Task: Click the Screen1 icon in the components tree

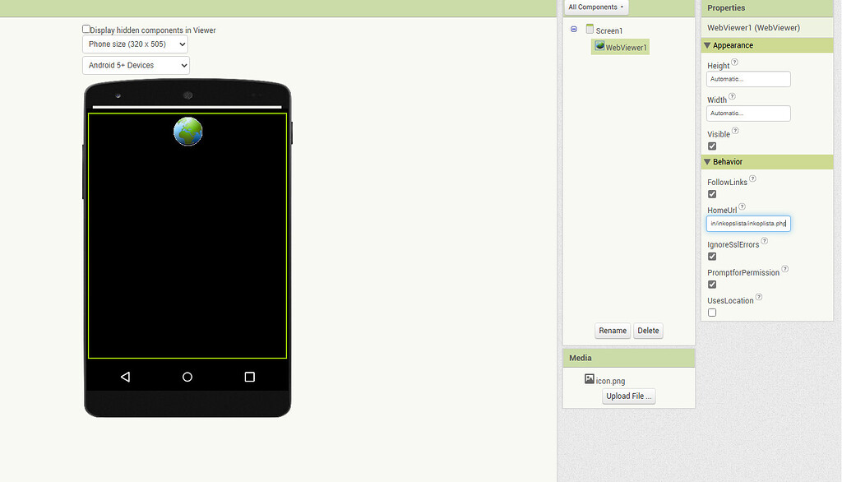Action: coord(590,30)
